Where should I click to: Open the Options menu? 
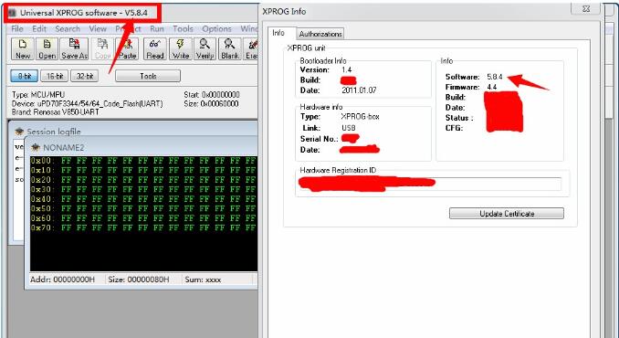pyautogui.click(x=216, y=29)
